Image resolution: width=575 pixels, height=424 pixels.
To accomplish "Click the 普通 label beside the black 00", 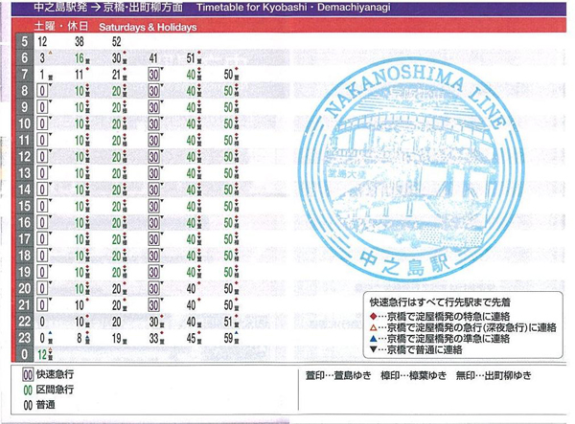I will (45, 405).
